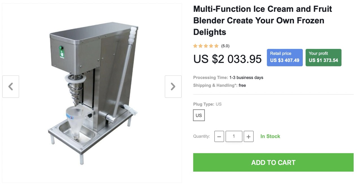
Task: Click the first rating star
Action: coord(195,46)
